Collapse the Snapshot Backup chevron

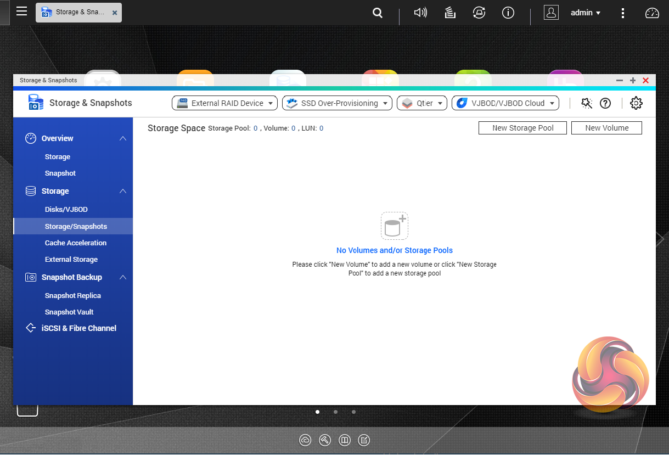(123, 277)
